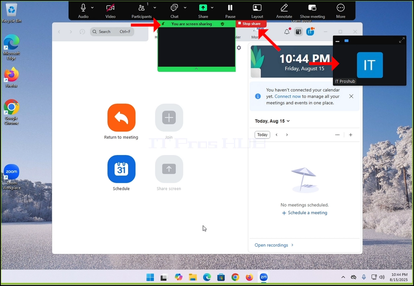Open the calendar three-dots menu
The image size is (414, 286).
(x=337, y=135)
